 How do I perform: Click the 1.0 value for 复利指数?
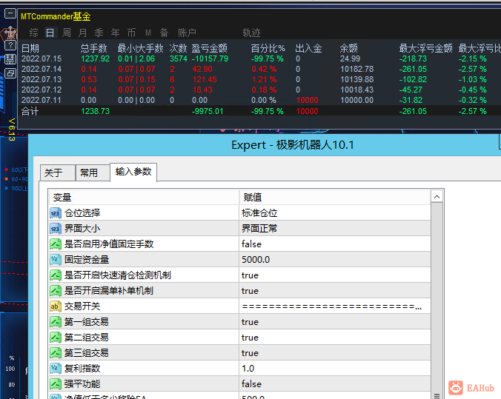(x=334, y=369)
